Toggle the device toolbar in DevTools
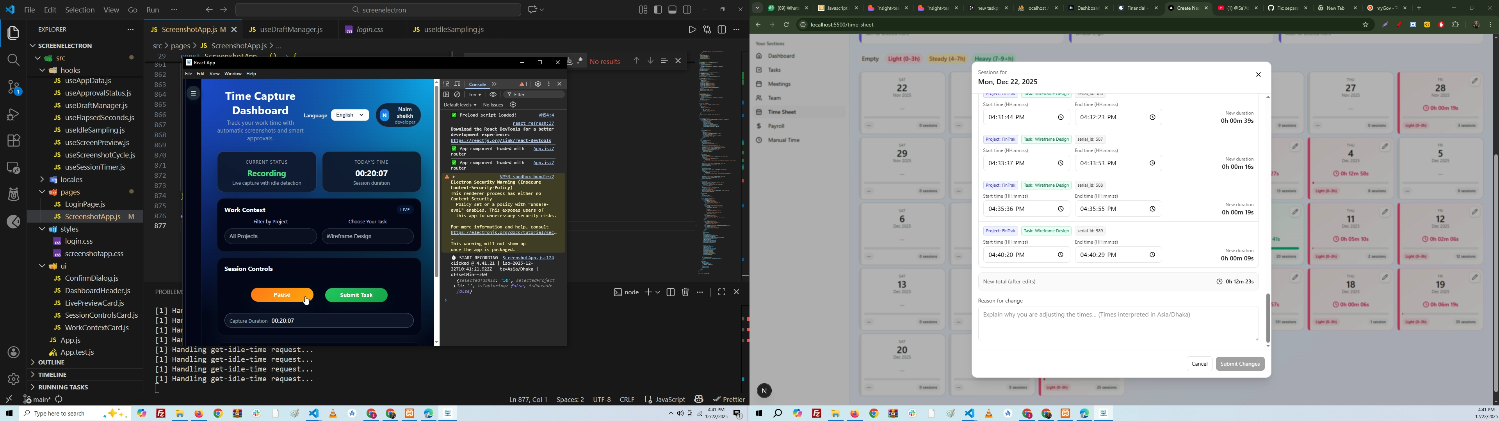Screen dimensions: 1499x421 [x=458, y=84]
